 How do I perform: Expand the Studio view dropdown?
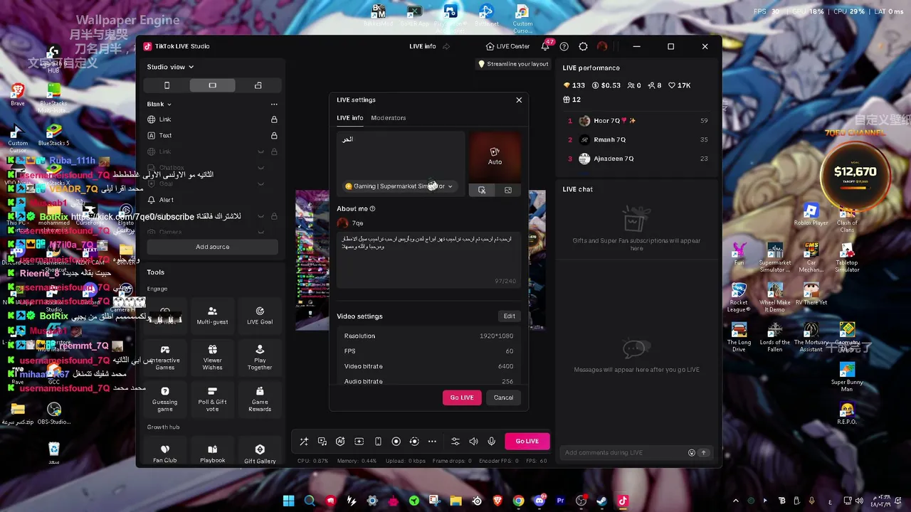coord(170,67)
